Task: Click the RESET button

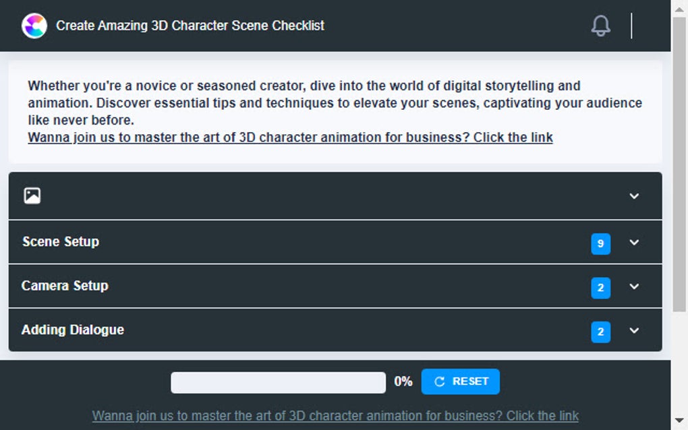Action: click(460, 381)
